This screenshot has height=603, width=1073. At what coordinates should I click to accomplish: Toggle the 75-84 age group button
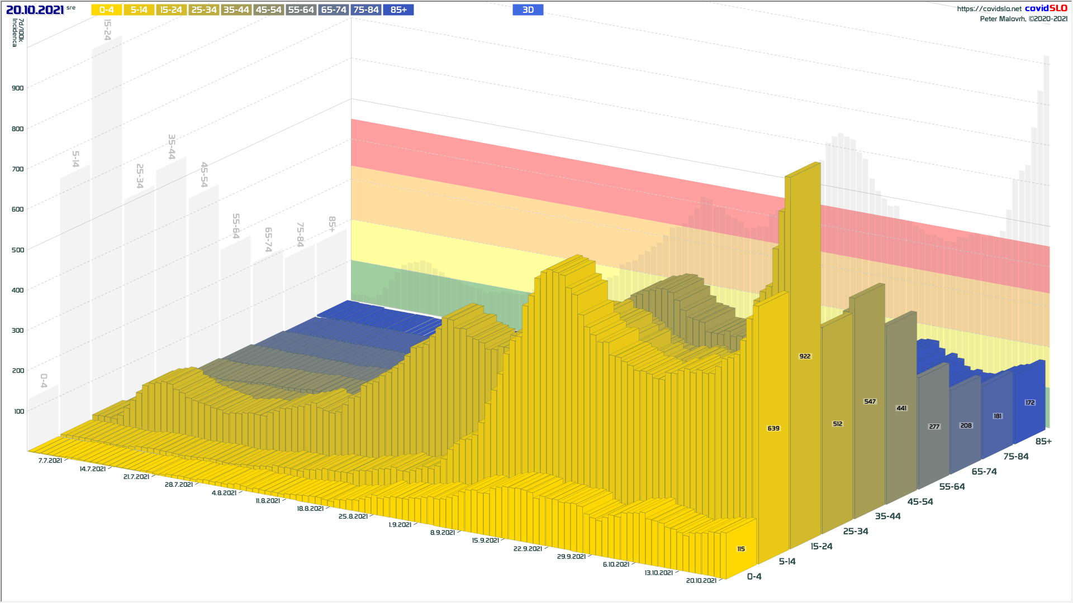coord(366,10)
